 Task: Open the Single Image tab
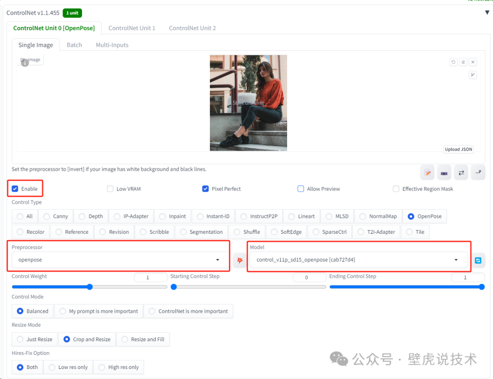point(36,45)
